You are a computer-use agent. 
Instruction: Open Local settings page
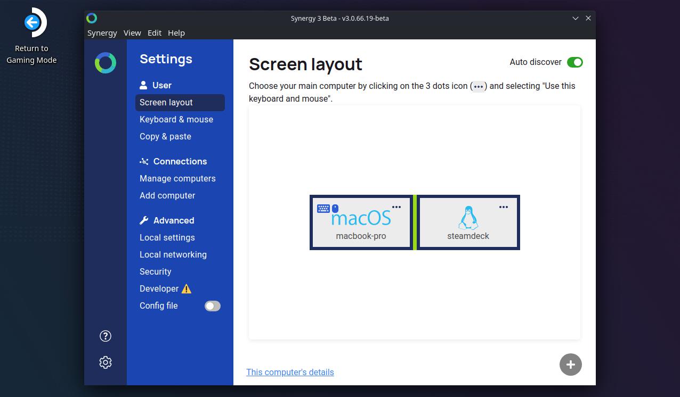pos(167,237)
